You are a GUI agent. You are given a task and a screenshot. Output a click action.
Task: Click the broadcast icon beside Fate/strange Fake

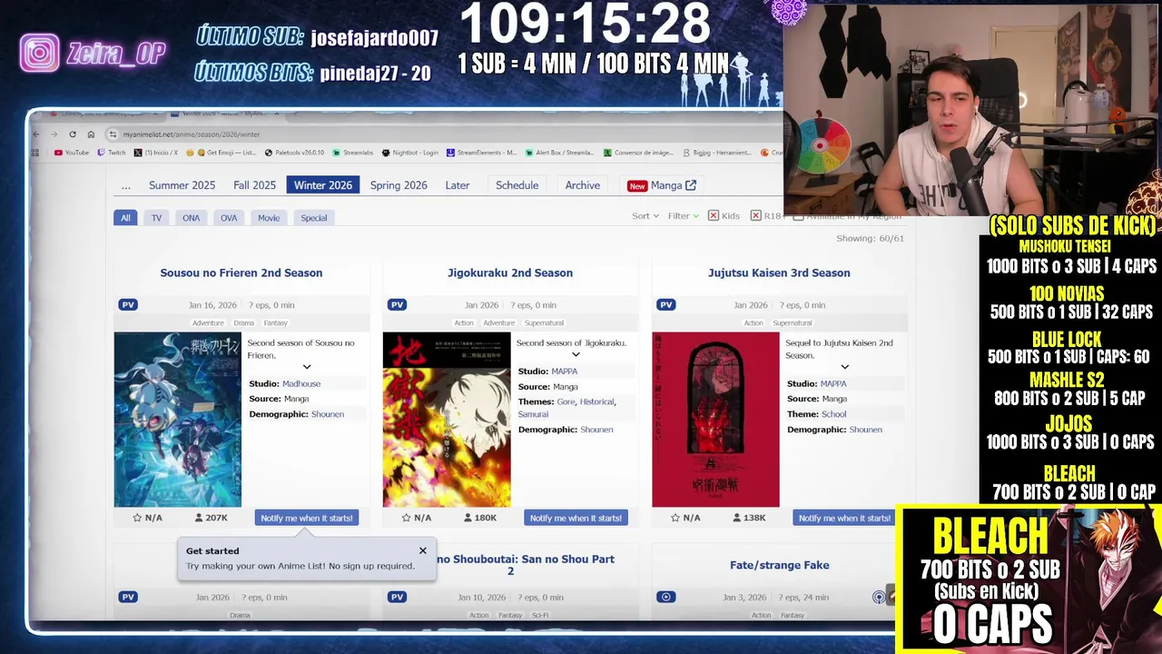879,597
